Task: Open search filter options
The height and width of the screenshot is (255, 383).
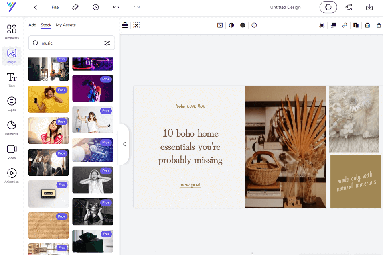Action: (x=107, y=43)
